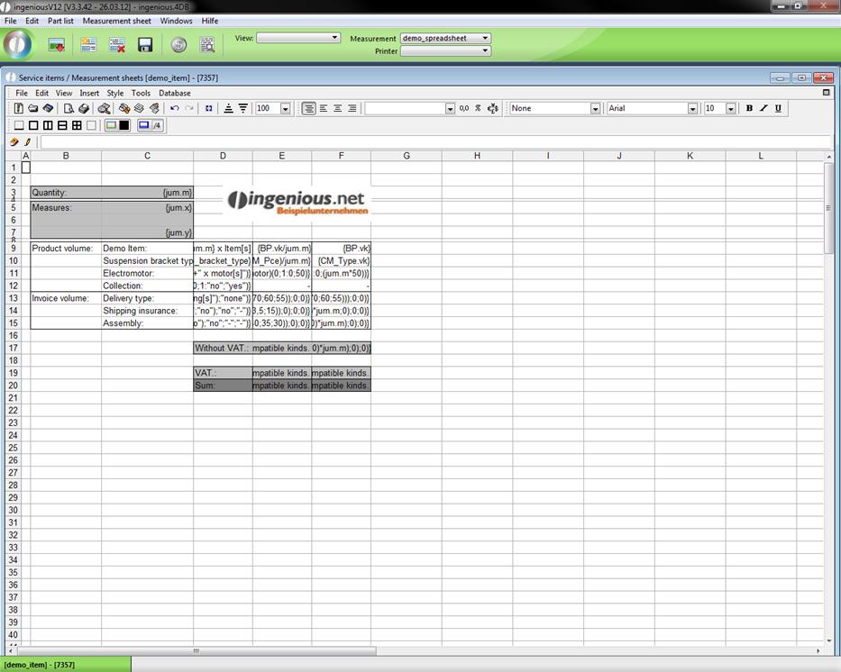Apply all-borders grid icon
Screen dimensions: 841x672
click(77, 125)
